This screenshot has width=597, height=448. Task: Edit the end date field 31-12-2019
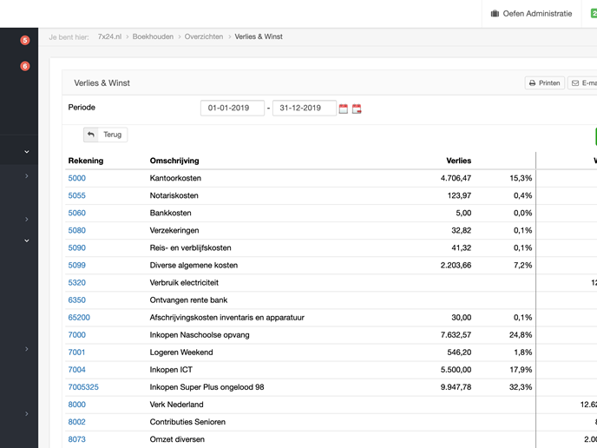pyautogui.click(x=305, y=108)
